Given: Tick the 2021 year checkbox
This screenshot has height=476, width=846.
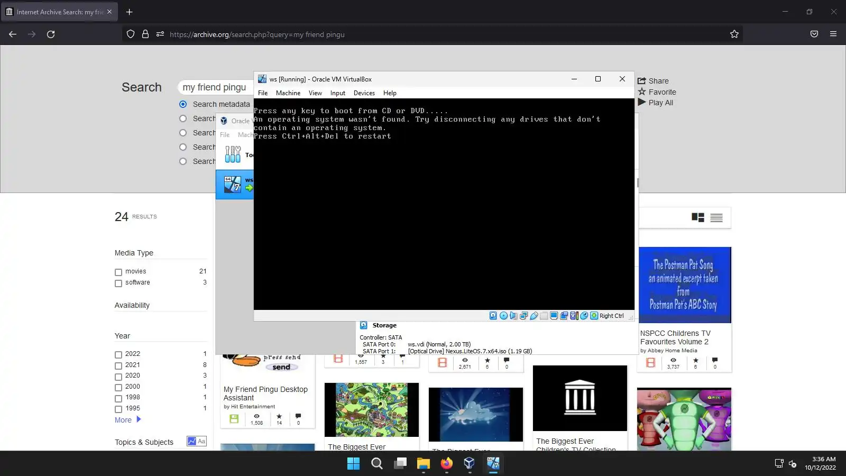Looking at the screenshot, I should point(118,366).
